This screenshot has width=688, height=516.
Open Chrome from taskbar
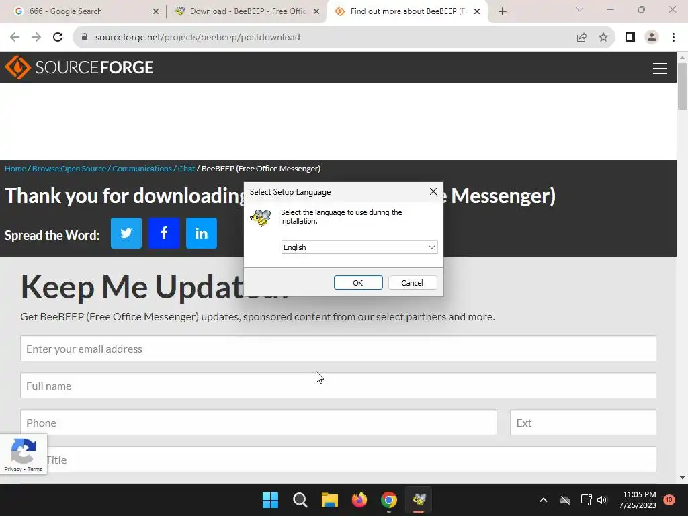pos(389,500)
